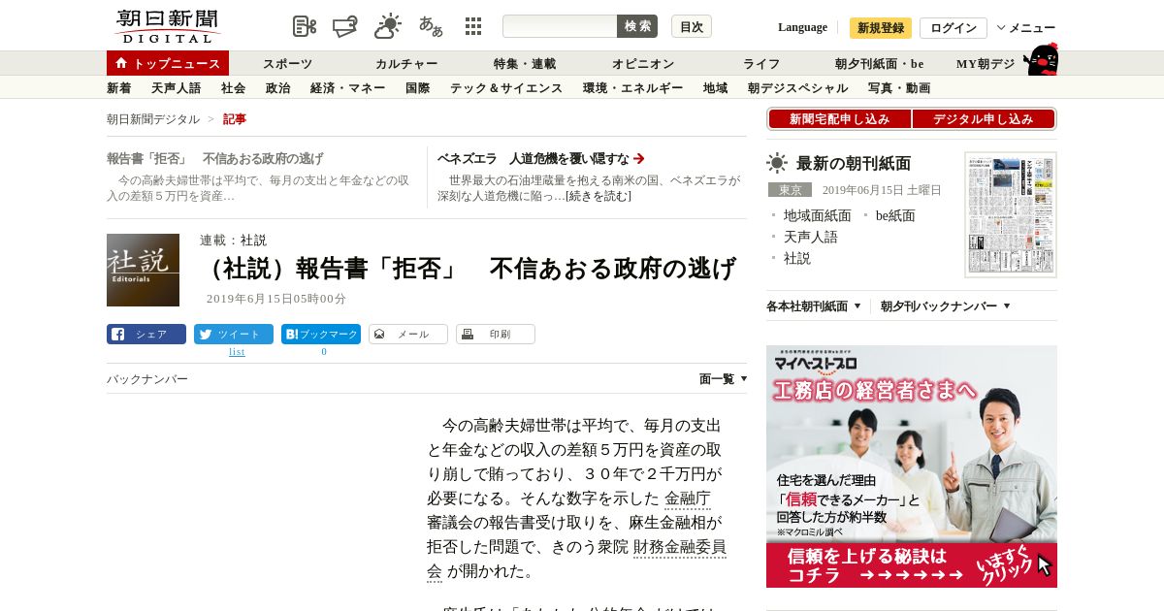Open オピニオン tab
The height and width of the screenshot is (611, 1164).
pos(643,64)
